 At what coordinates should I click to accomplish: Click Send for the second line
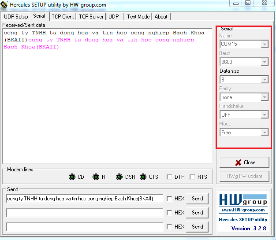198,213
